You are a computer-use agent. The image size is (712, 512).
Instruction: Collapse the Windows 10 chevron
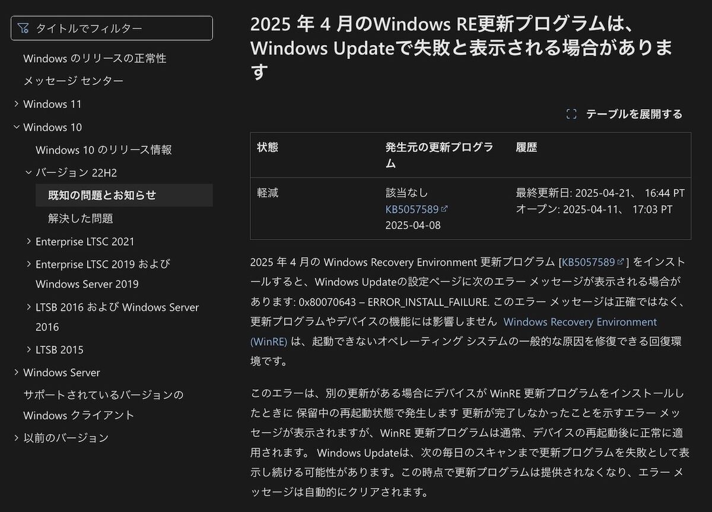coord(16,127)
